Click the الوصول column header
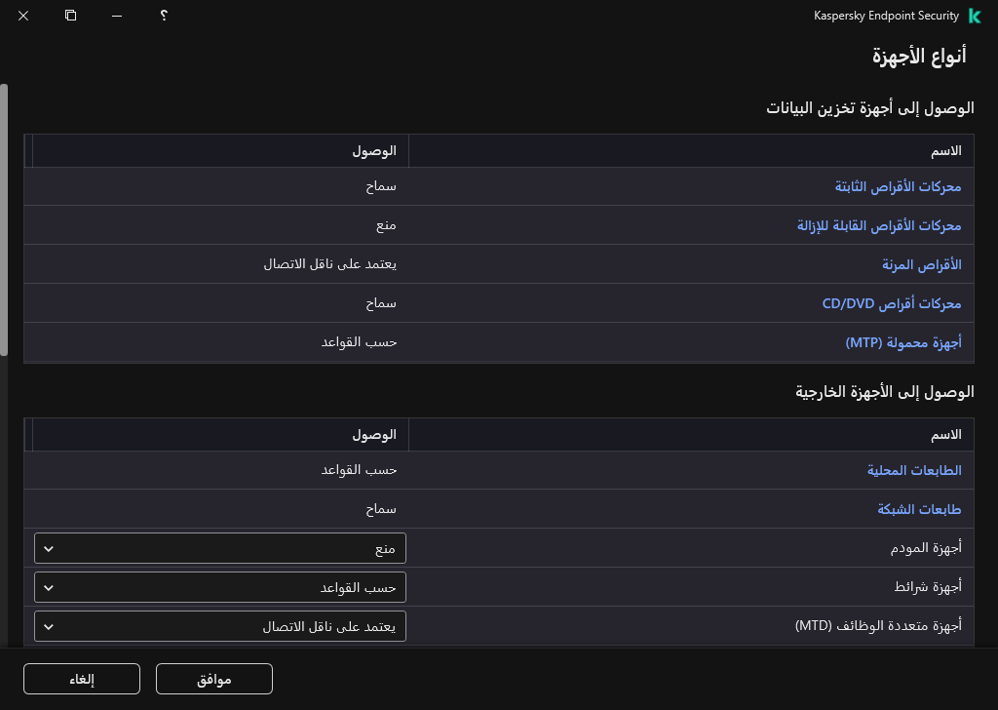 point(375,150)
